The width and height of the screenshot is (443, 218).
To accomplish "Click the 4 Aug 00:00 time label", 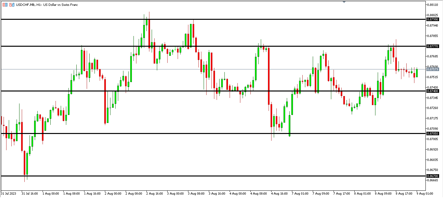I will point(238,194).
